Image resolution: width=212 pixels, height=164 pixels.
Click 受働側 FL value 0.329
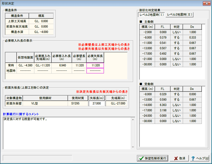[x=163, y=94]
